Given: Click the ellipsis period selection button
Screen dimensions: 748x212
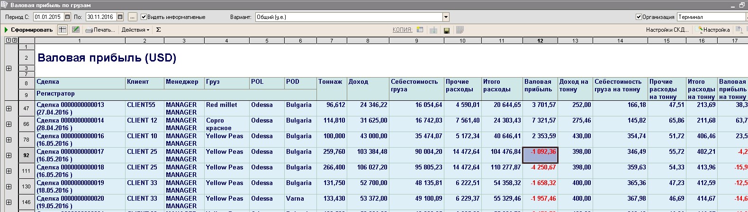Looking at the screenshot, I should (x=132, y=17).
